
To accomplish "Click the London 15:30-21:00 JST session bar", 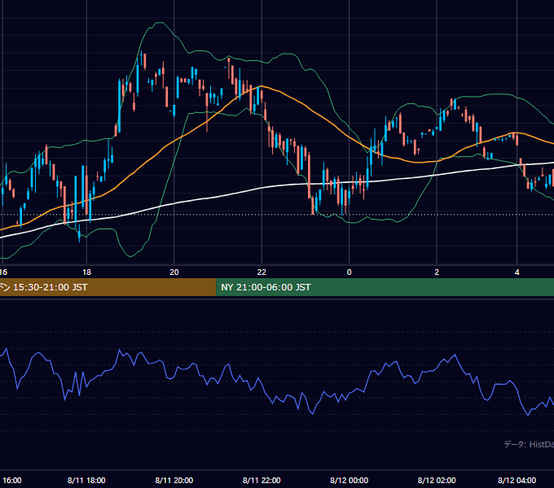I will (x=108, y=287).
